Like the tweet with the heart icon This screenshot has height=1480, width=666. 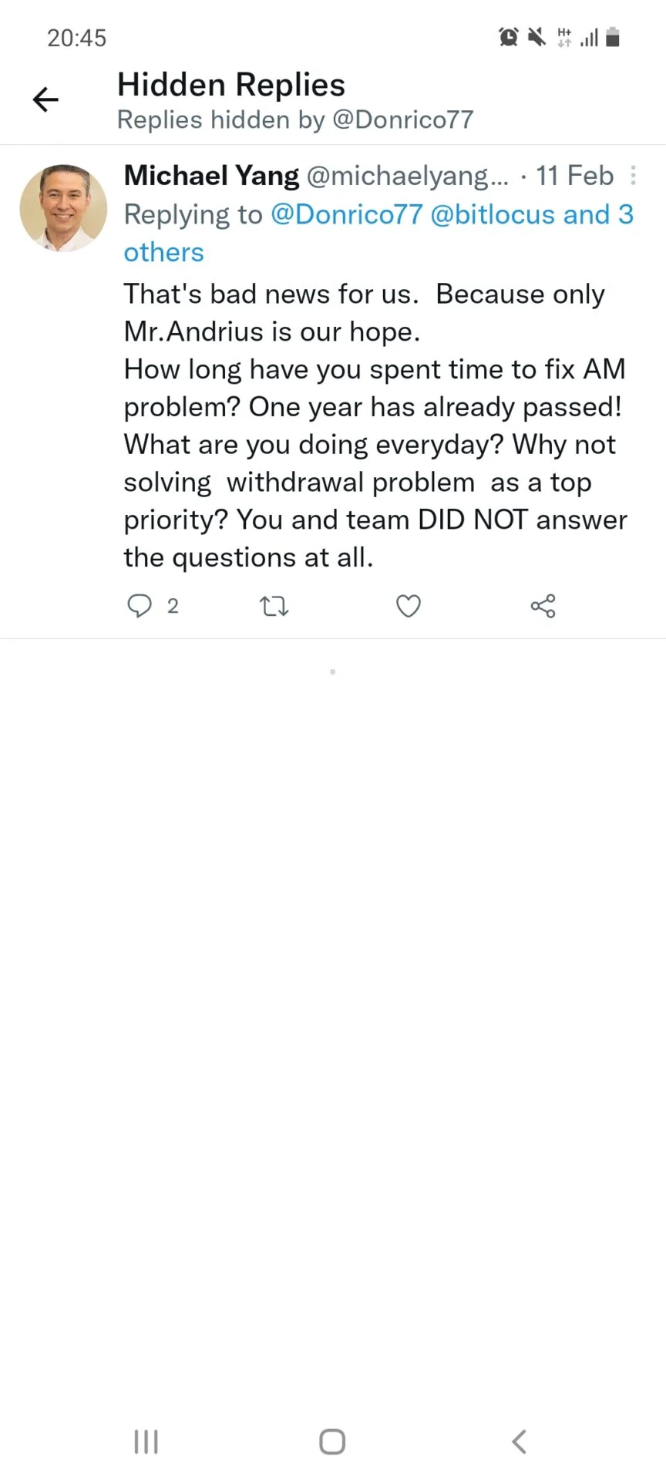click(409, 607)
